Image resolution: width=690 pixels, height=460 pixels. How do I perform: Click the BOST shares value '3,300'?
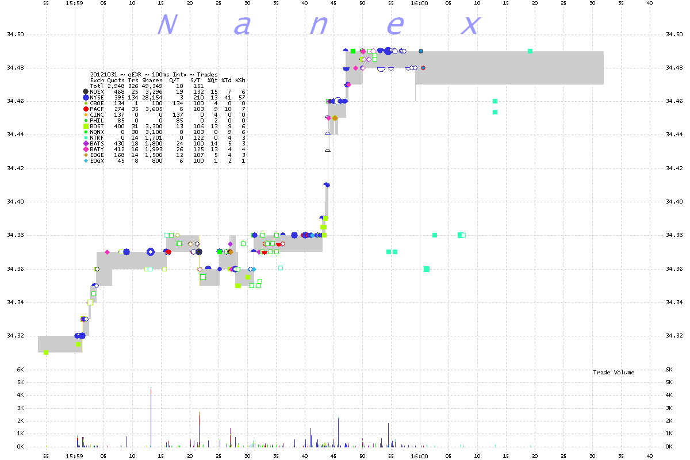[x=154, y=126]
